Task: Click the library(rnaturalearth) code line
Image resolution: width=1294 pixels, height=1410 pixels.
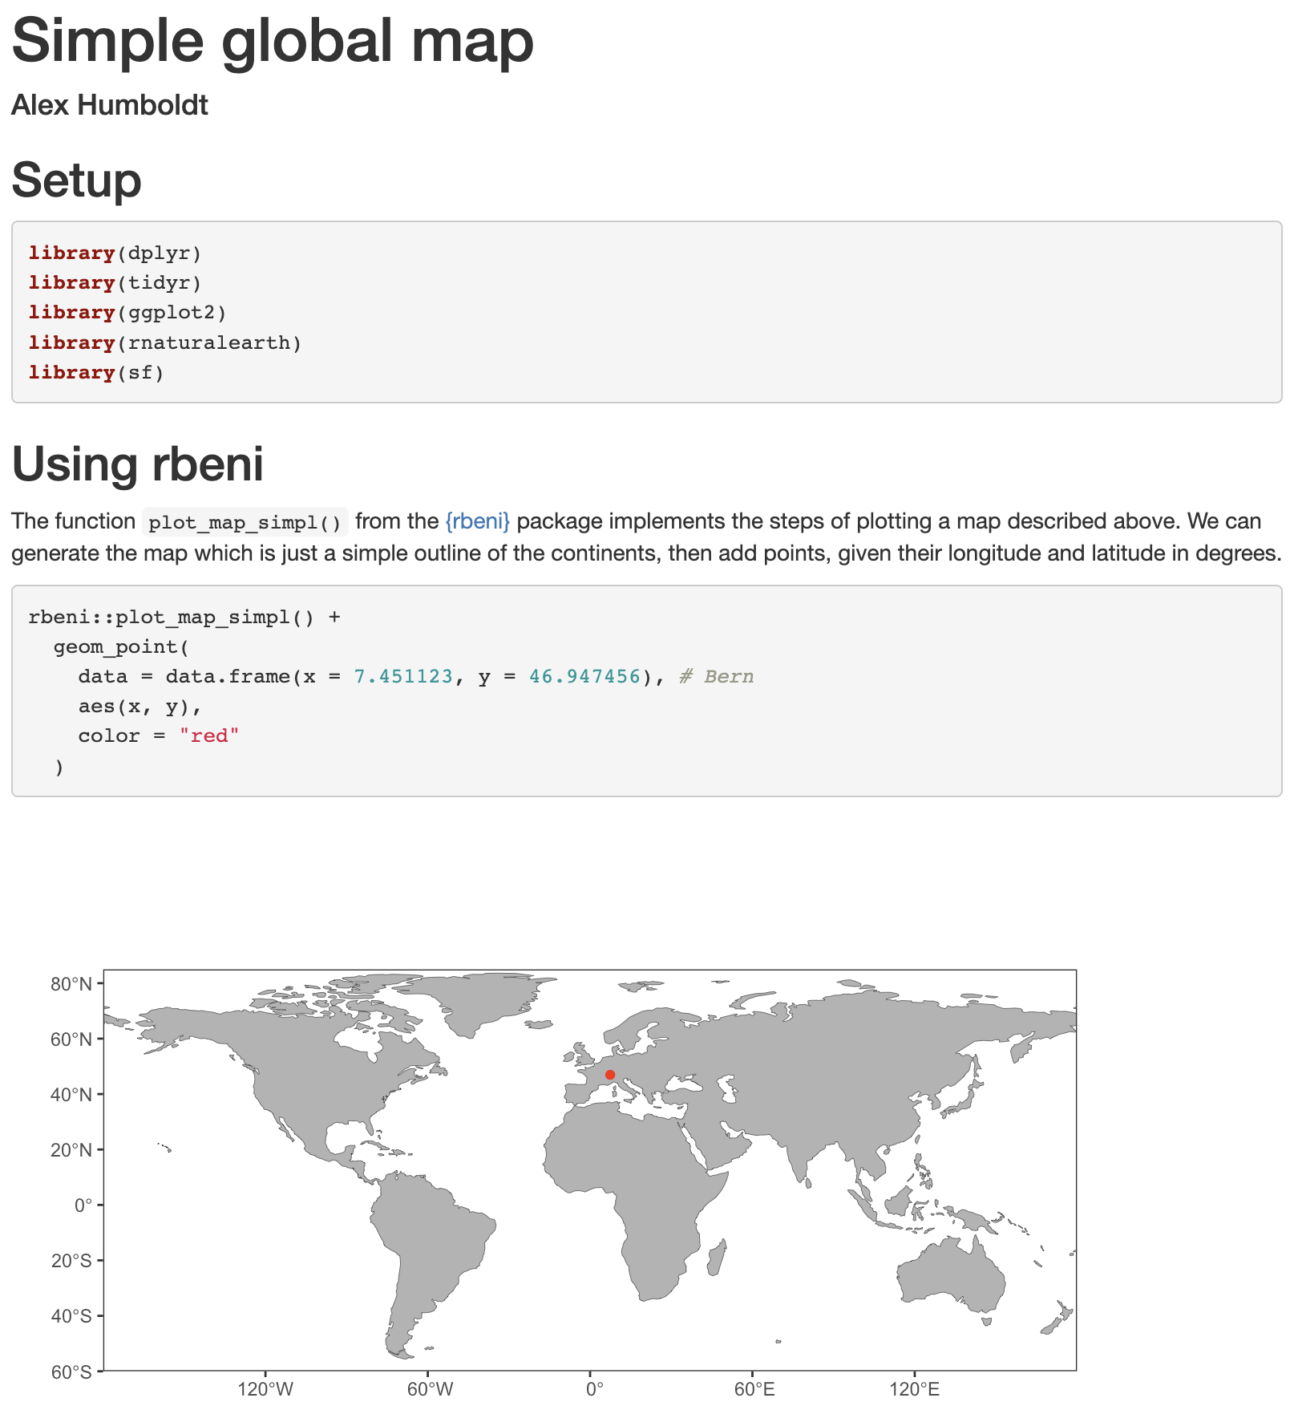Action: (165, 343)
